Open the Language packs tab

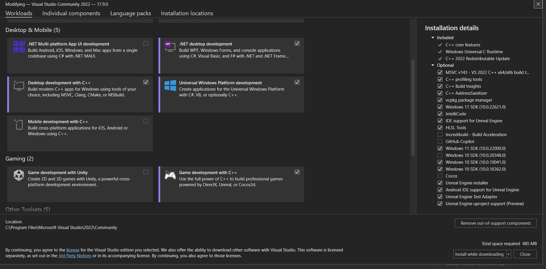(131, 13)
